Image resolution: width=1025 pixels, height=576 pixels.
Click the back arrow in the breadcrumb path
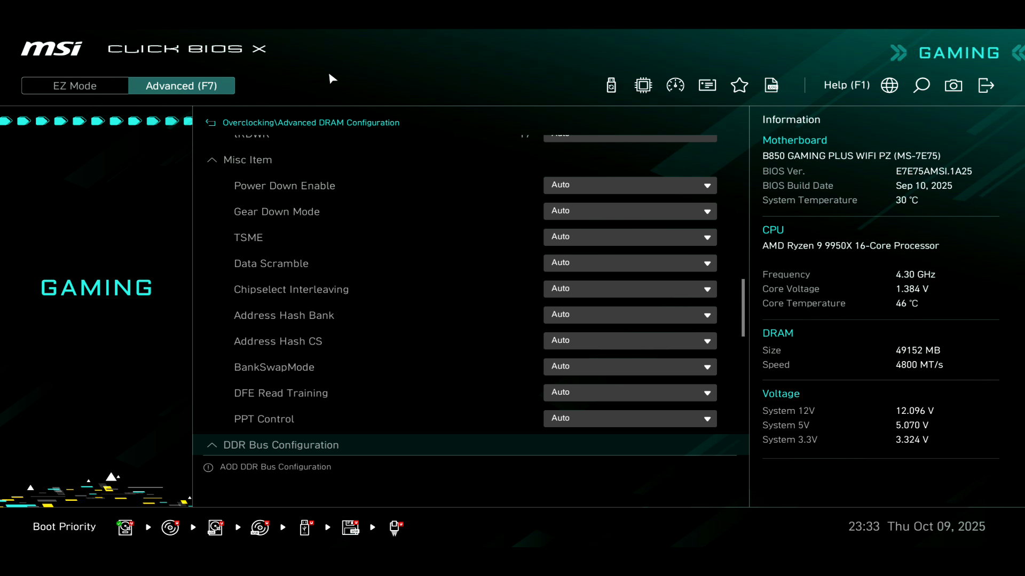(210, 123)
